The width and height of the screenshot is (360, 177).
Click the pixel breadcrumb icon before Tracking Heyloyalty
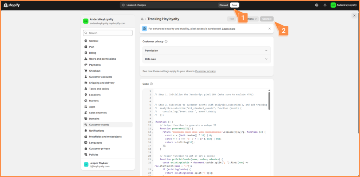pos(142,19)
